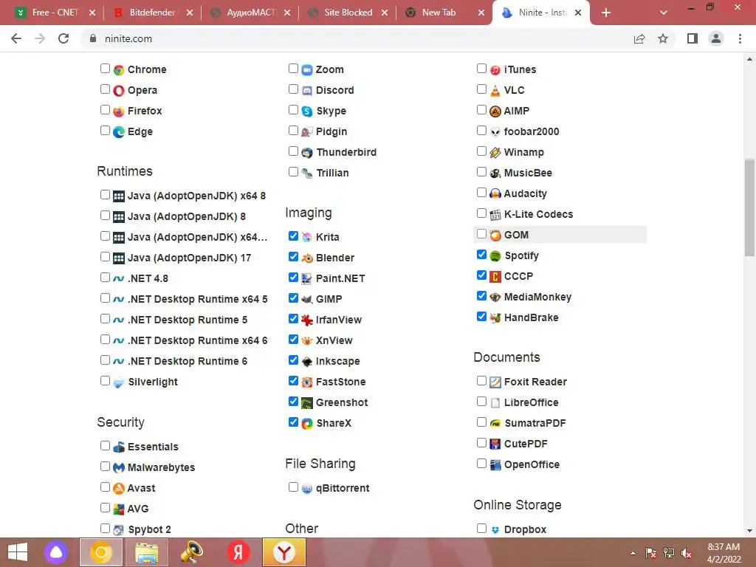Open the Yandex Browser taskbar icon

click(x=284, y=552)
